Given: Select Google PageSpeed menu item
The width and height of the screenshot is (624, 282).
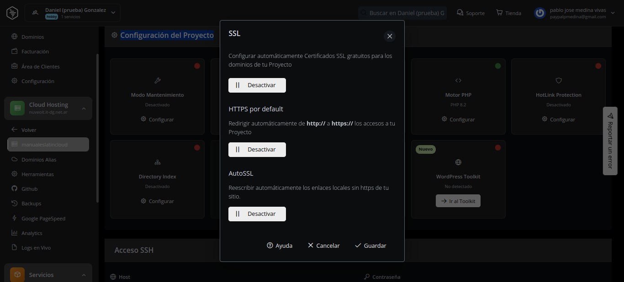Looking at the screenshot, I should (x=43, y=219).
